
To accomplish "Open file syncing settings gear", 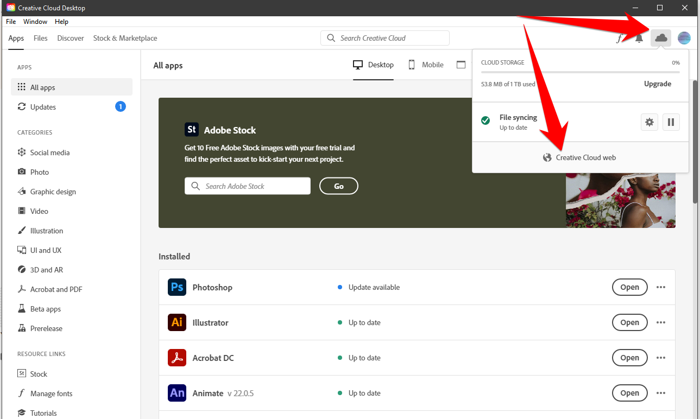I will tap(649, 122).
